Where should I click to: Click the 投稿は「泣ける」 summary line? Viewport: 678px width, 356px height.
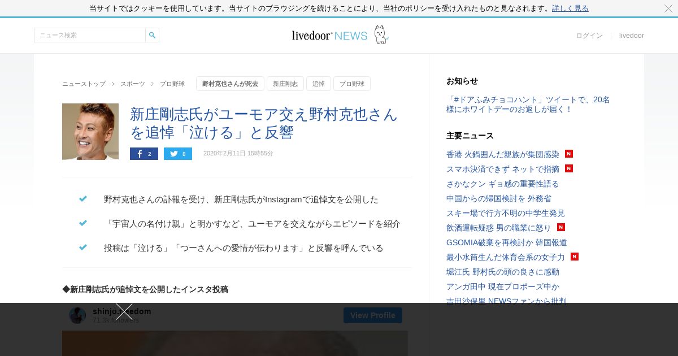(244, 248)
